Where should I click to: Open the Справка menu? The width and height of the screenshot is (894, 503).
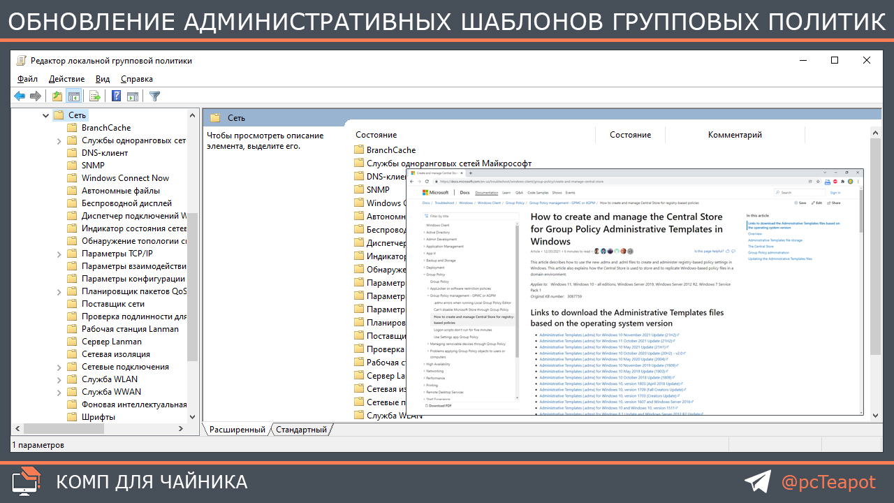click(137, 79)
